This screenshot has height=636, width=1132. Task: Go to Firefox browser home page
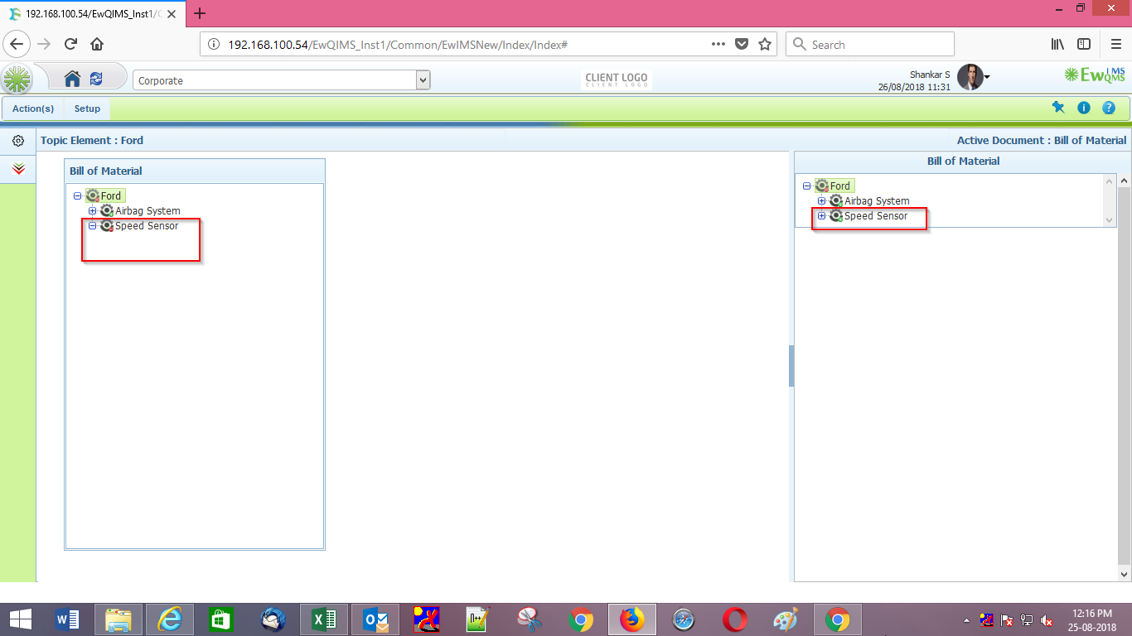[x=97, y=44]
